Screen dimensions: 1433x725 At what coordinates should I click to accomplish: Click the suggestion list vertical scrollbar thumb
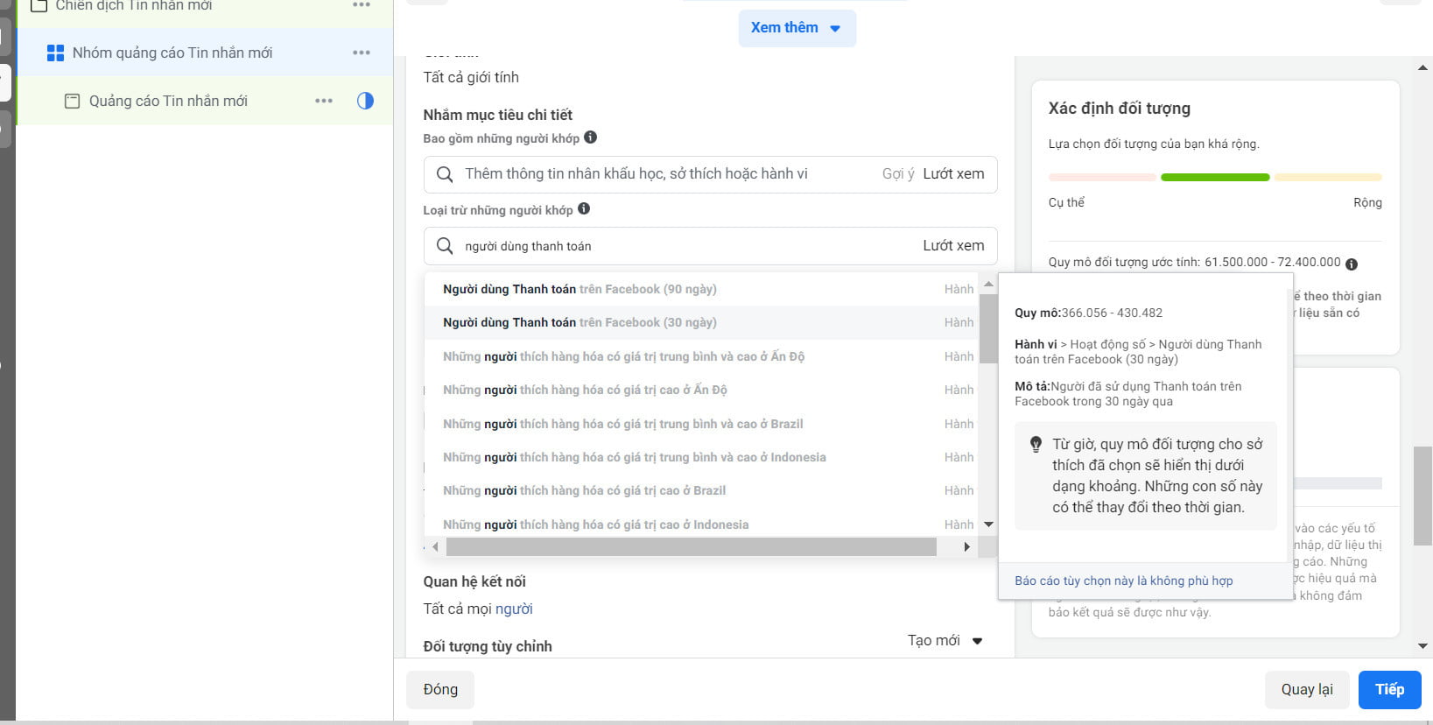988,328
